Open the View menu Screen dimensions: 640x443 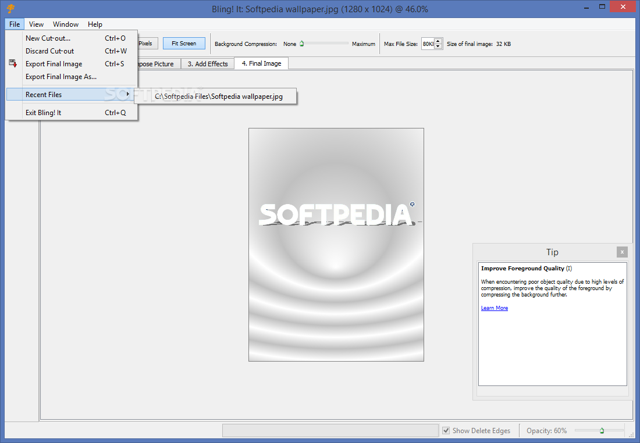coord(36,24)
